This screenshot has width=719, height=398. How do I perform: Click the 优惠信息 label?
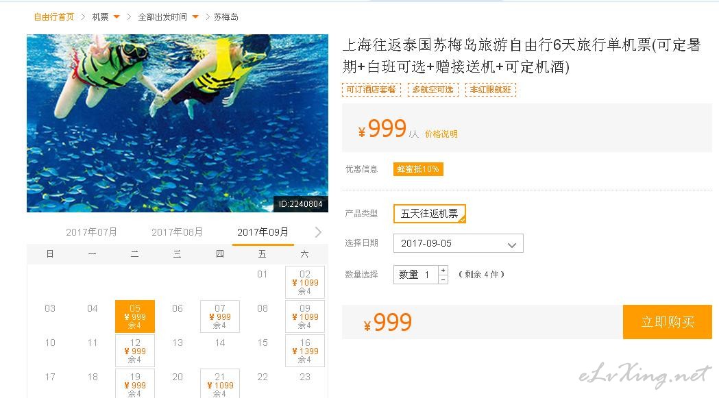(x=362, y=169)
